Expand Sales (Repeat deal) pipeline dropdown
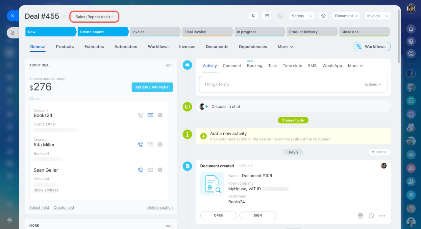Image resolution: width=421 pixels, height=229 pixels. (94, 17)
